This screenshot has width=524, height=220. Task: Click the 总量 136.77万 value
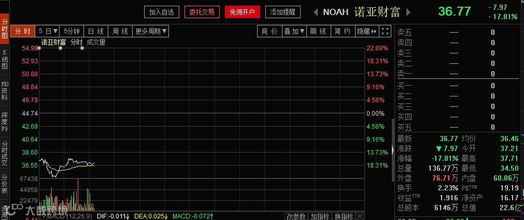click(x=443, y=169)
